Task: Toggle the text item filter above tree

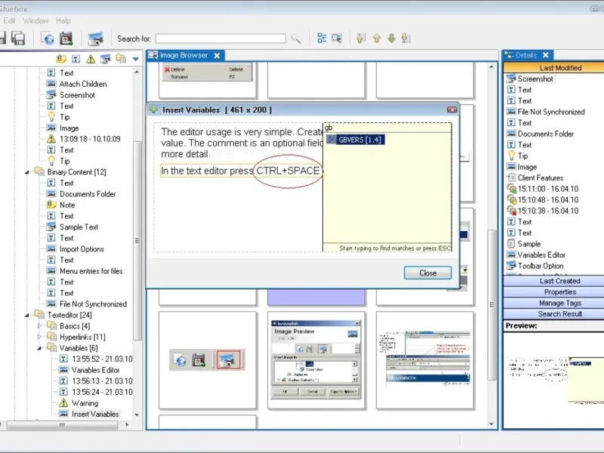Action: click(76, 59)
